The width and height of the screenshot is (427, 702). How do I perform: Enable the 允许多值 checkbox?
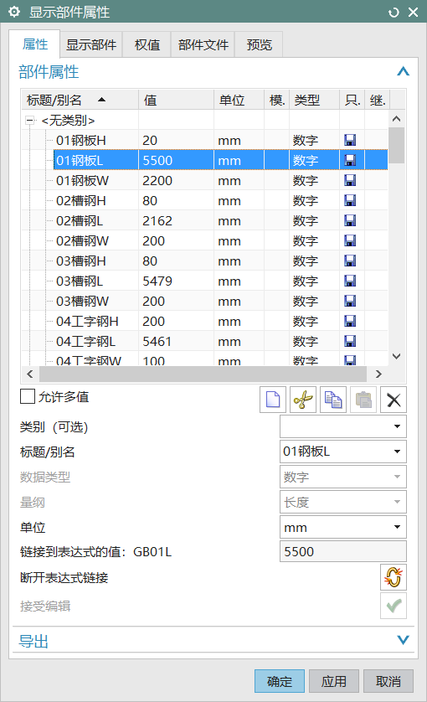click(x=28, y=396)
